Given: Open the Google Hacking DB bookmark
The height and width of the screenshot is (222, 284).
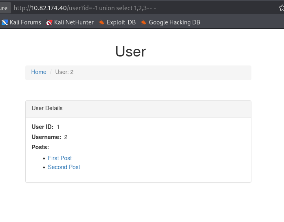Looking at the screenshot, I should click(x=170, y=22).
